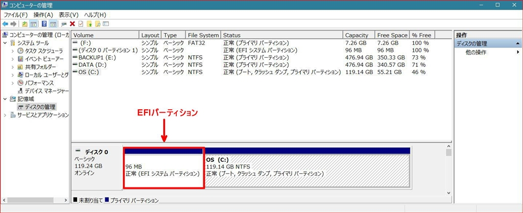Collapse the 記憶域 tree node
The height and width of the screenshot is (213, 523).
point(5,99)
